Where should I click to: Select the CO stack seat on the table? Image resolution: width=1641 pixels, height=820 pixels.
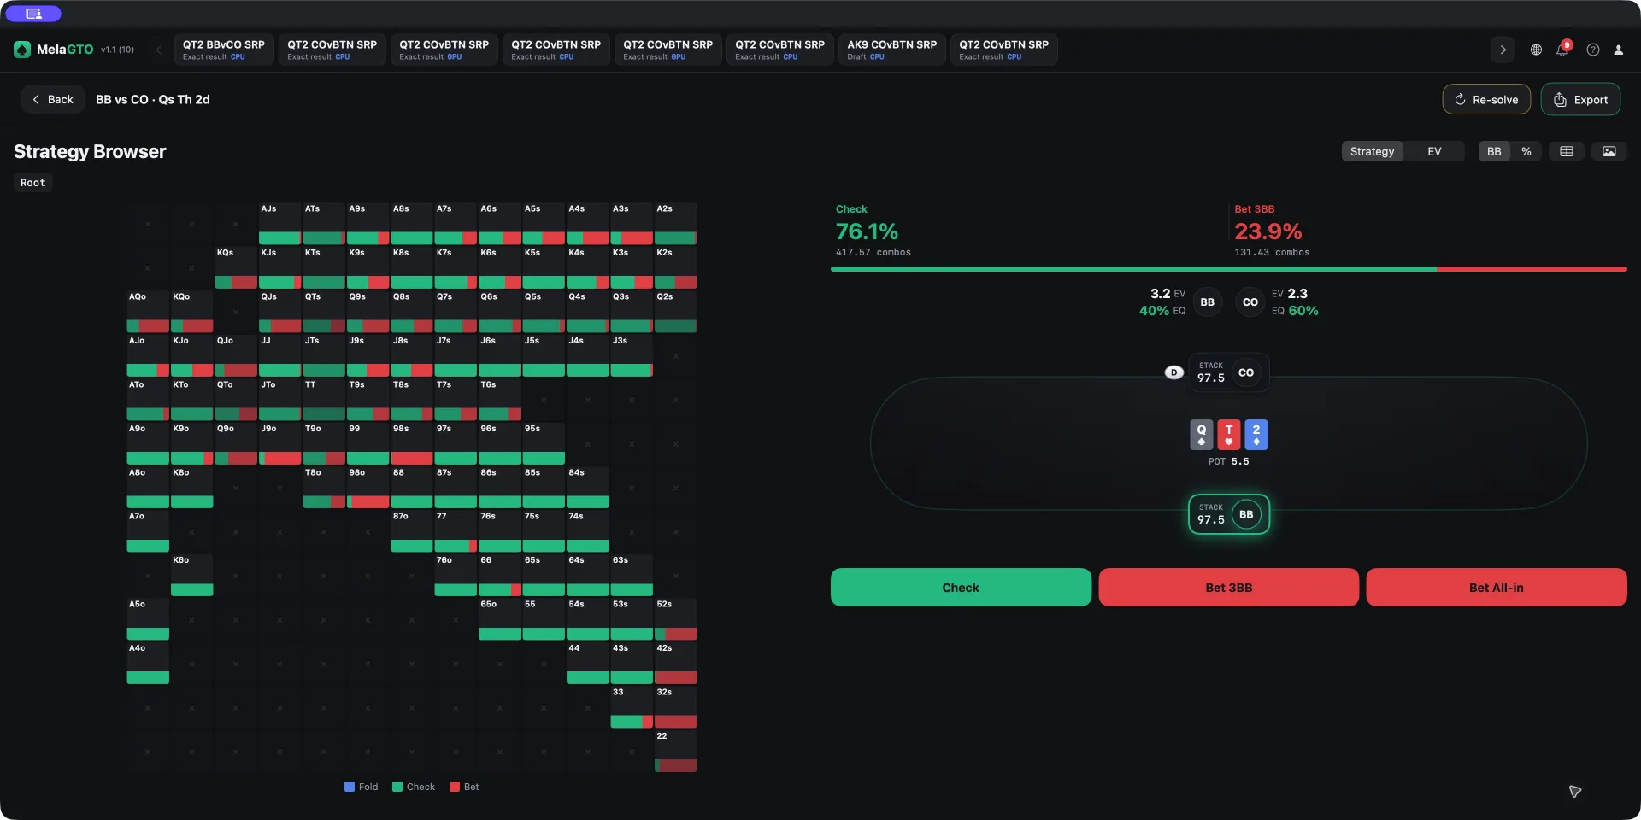click(1229, 372)
